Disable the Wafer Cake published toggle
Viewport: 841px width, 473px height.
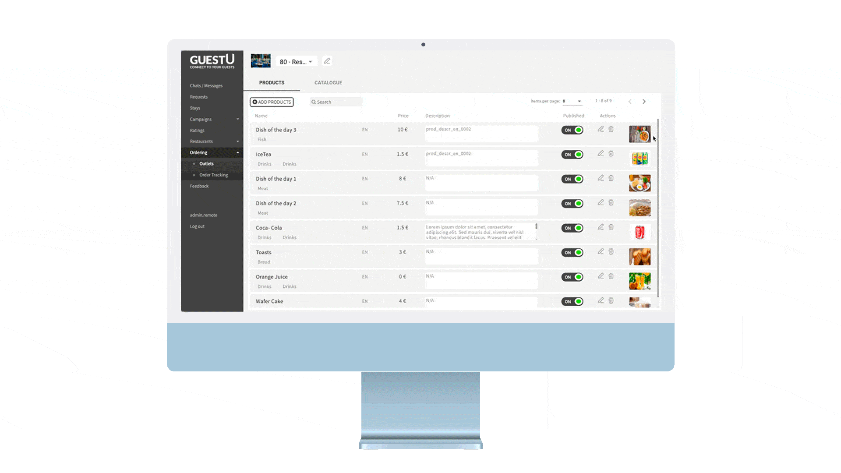572,302
